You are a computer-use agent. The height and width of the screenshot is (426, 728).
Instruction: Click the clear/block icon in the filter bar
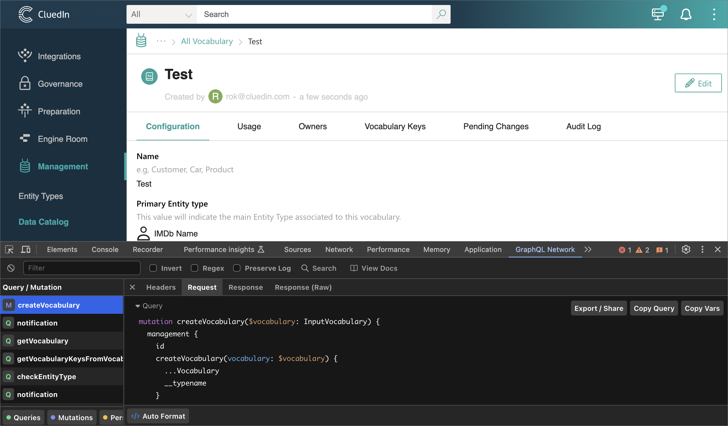click(x=11, y=268)
